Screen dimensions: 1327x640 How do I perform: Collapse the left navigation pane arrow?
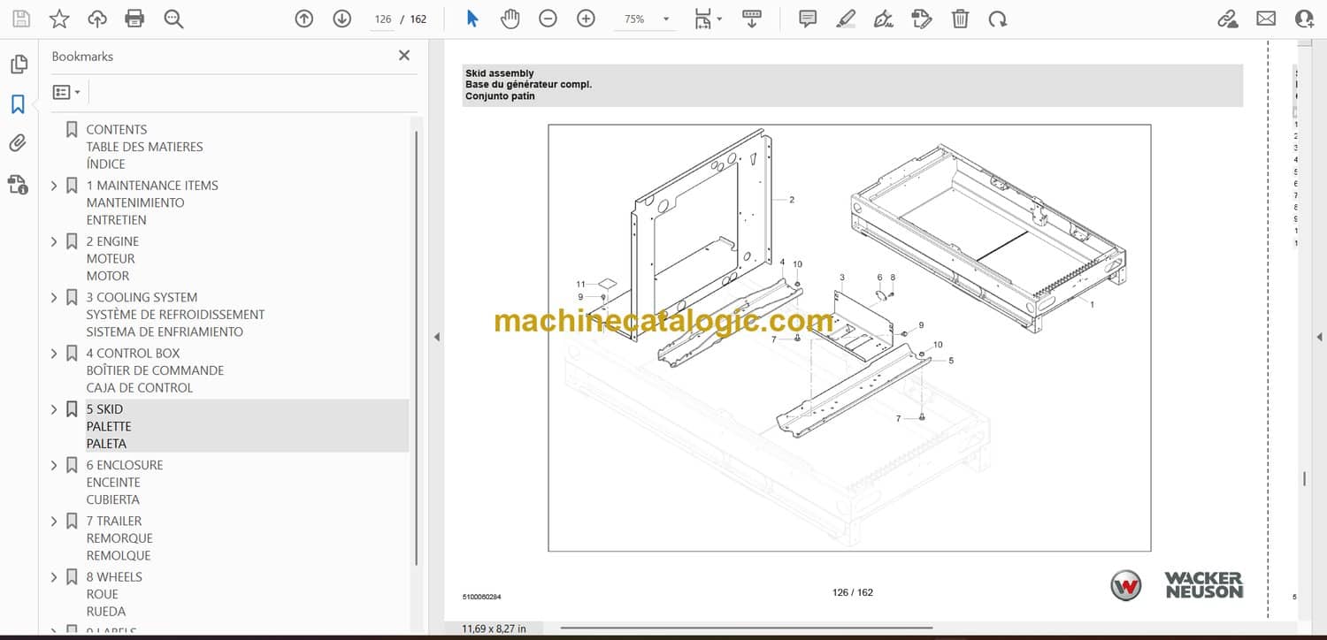coord(435,337)
